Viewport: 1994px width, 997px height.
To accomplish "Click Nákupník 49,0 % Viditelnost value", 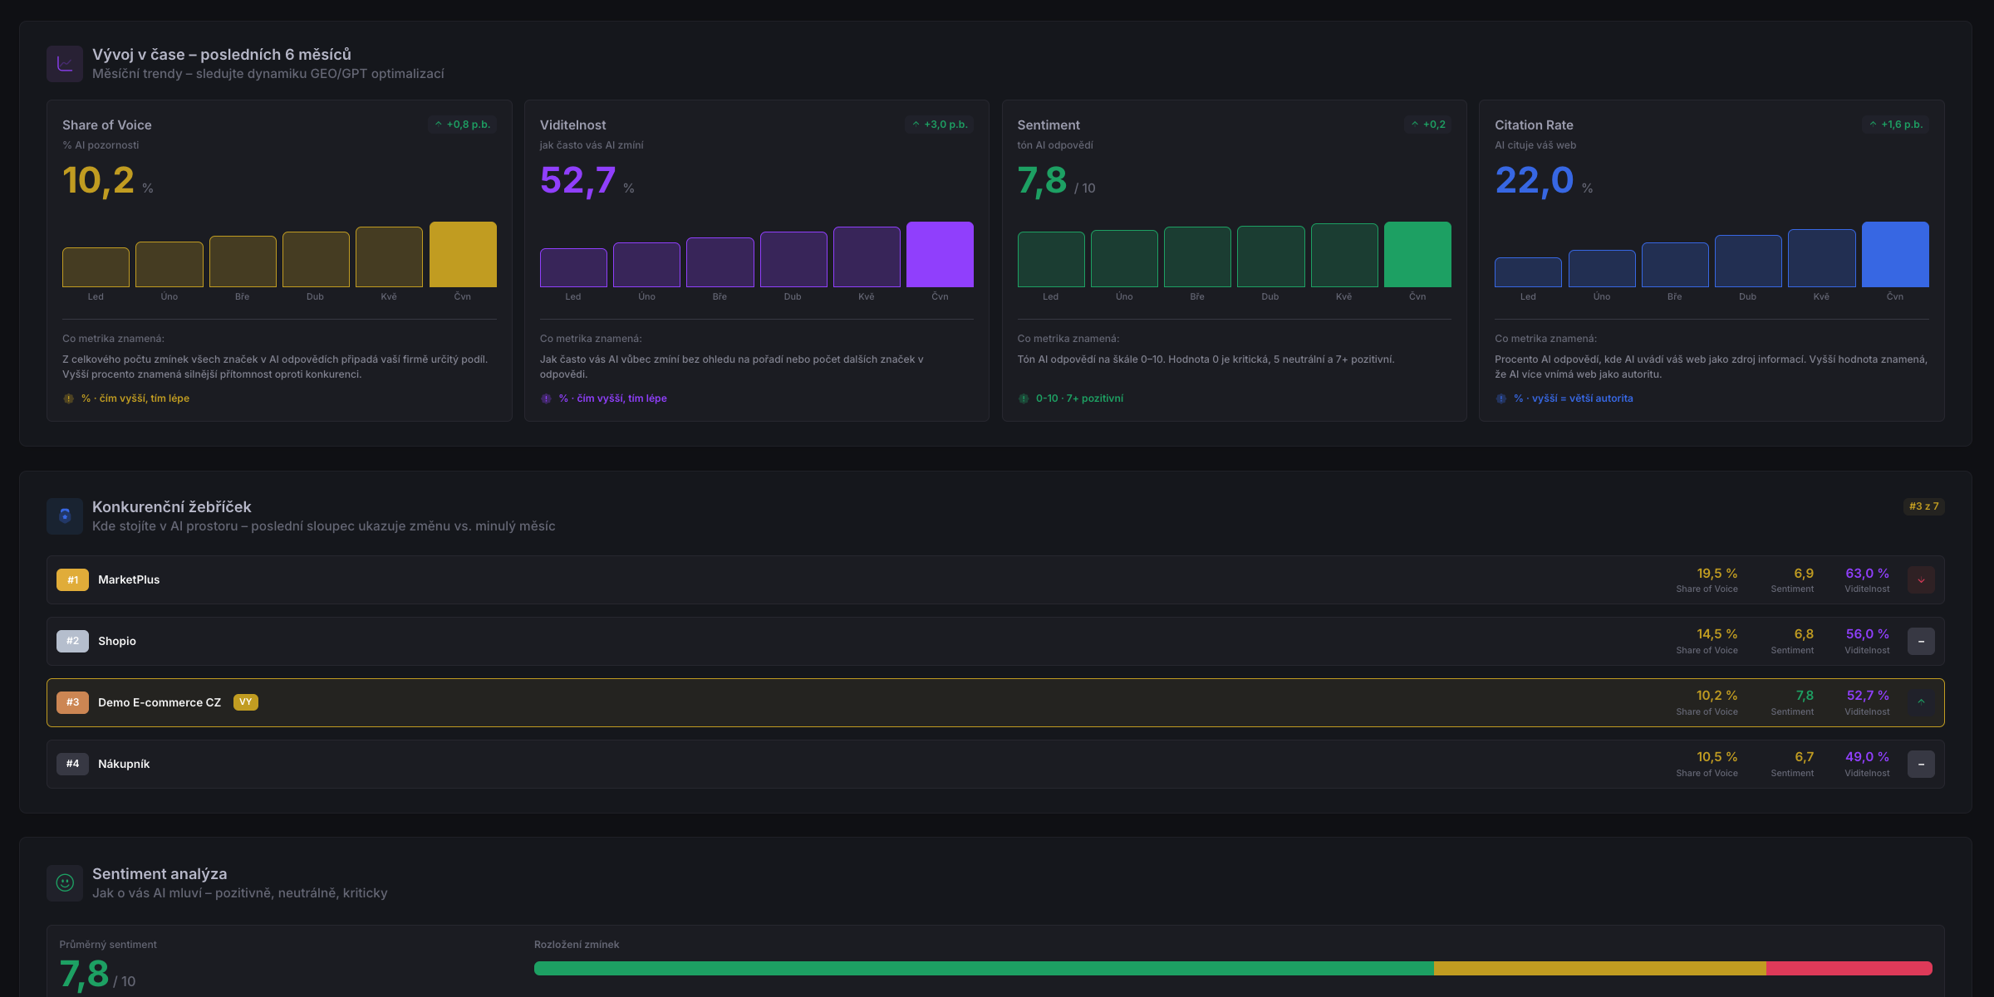I will (1867, 757).
